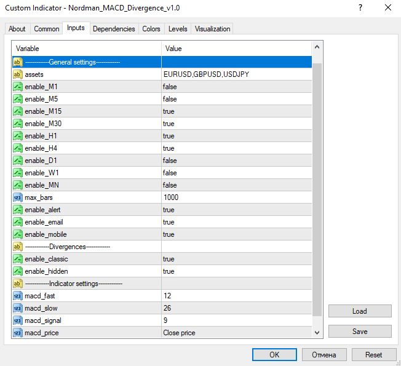Click the enable_hidden boolean icon
The image size is (401, 366).
point(18,271)
